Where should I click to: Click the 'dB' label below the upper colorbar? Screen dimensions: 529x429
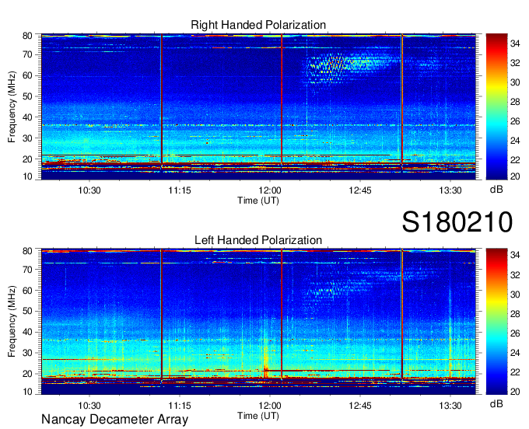point(496,189)
